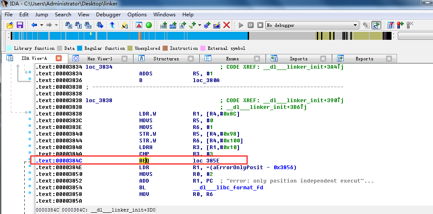Close the Hex View-1 tab
This screenshot has height=214, width=433.
[124, 59]
